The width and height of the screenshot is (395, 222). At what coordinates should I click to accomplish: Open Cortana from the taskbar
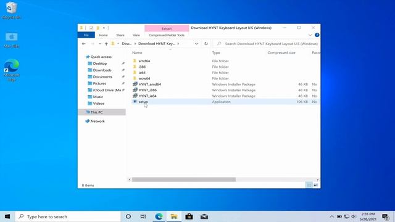(x=128, y=216)
